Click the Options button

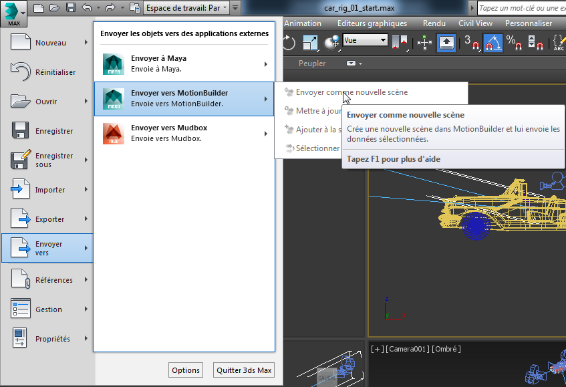(x=186, y=370)
